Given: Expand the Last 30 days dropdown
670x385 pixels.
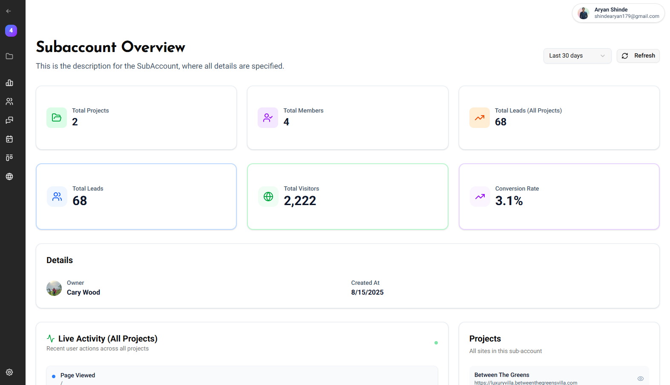Looking at the screenshot, I should (577, 56).
